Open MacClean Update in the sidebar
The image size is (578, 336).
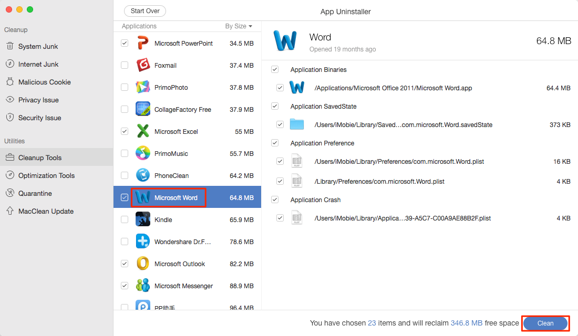point(57,211)
